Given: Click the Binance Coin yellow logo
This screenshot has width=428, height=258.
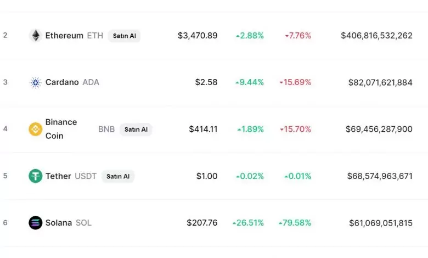Looking at the screenshot, I should [x=36, y=129].
